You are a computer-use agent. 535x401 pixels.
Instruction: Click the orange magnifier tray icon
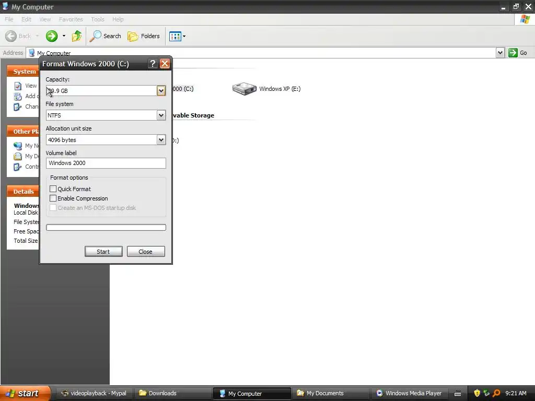(496, 393)
